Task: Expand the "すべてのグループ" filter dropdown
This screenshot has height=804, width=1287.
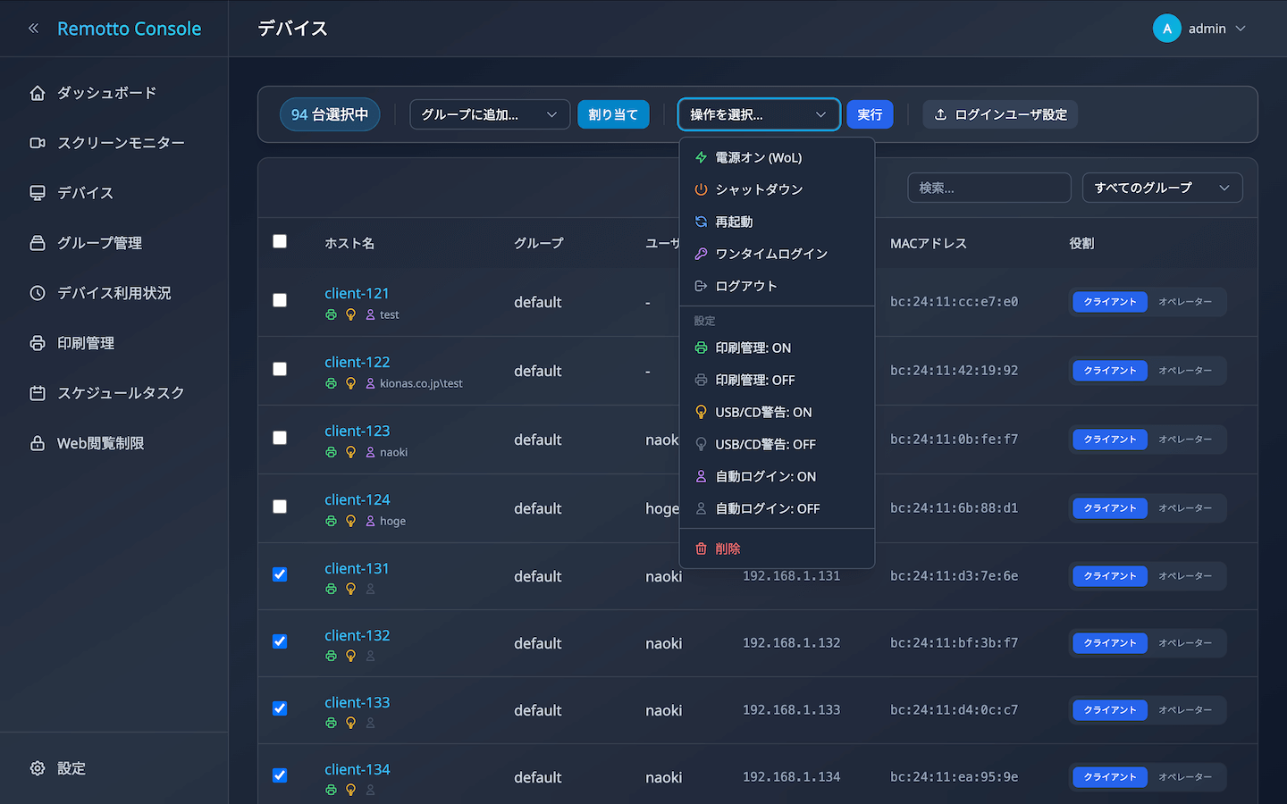Action: 1162,188
